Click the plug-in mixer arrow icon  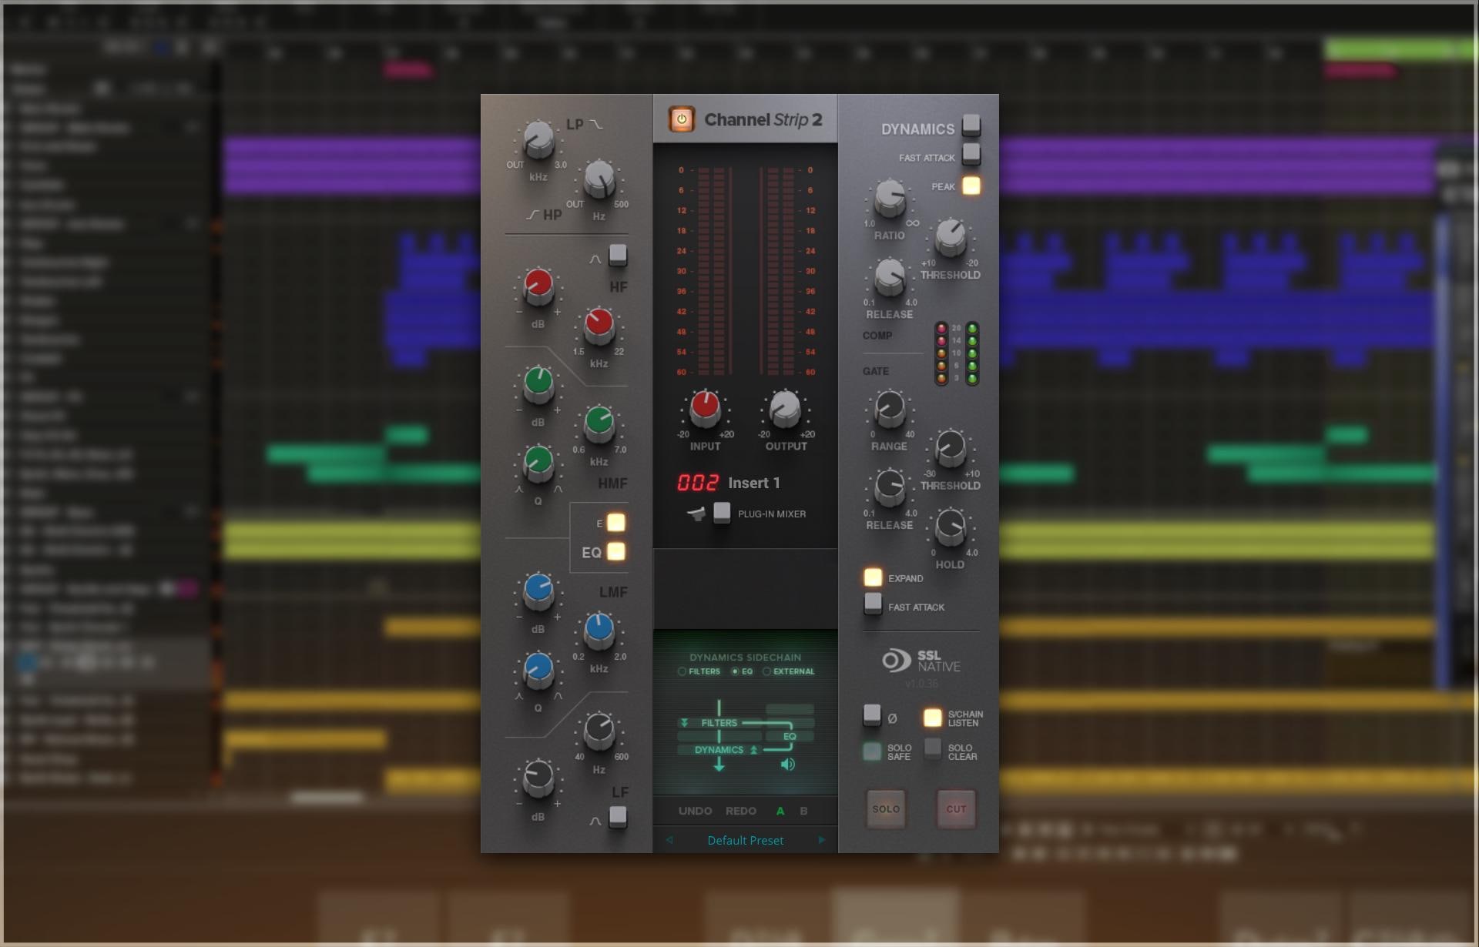pyautogui.click(x=696, y=514)
